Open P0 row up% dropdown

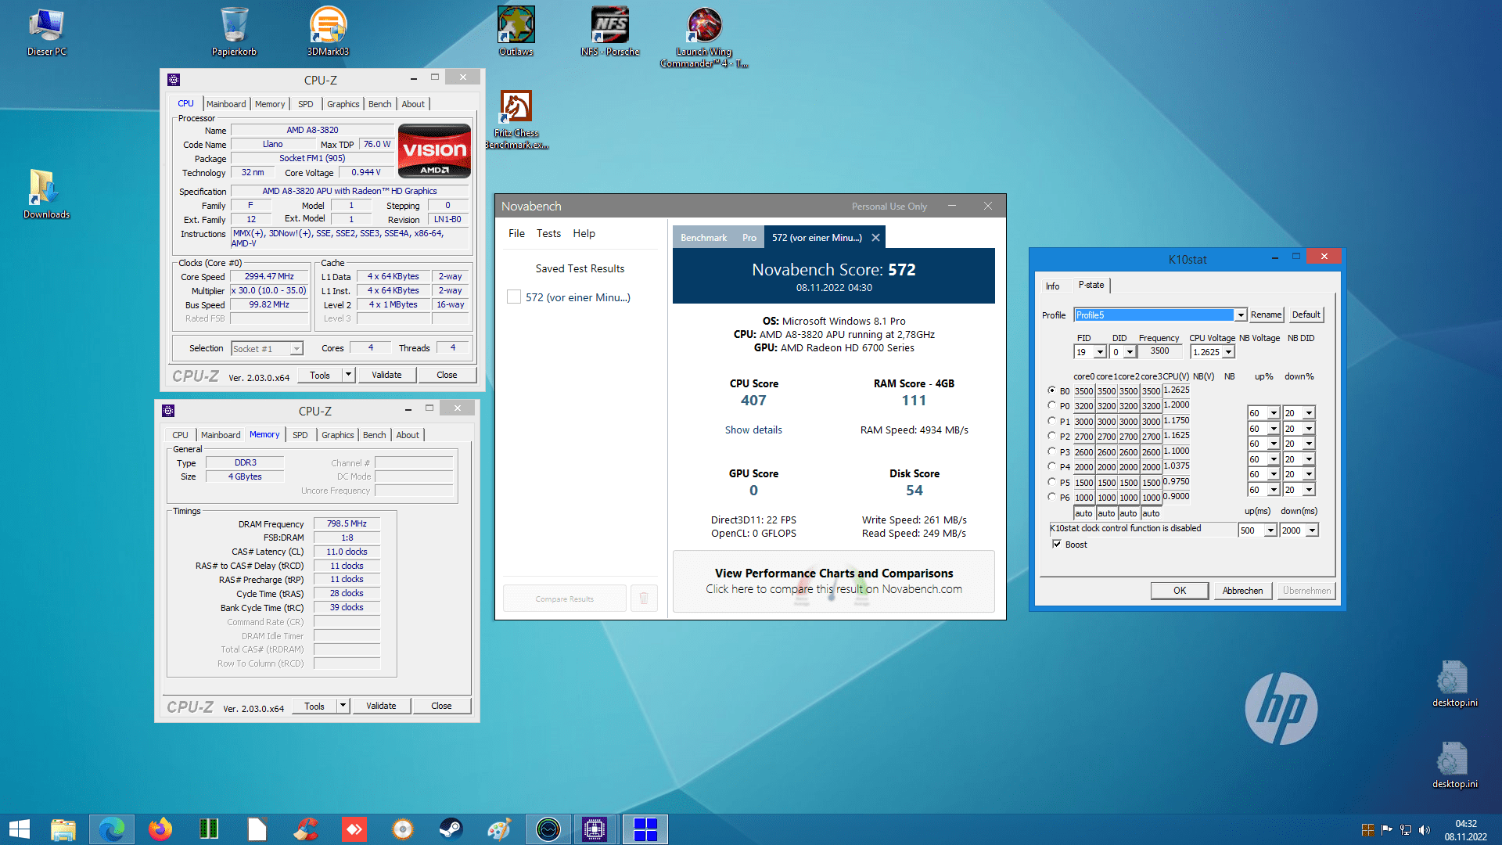[x=1273, y=413]
